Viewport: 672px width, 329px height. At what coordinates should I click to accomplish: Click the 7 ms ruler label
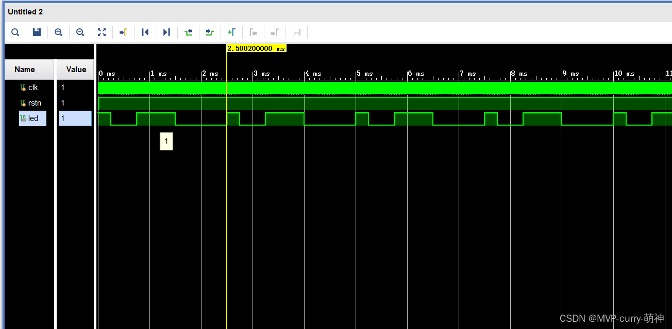click(x=468, y=74)
